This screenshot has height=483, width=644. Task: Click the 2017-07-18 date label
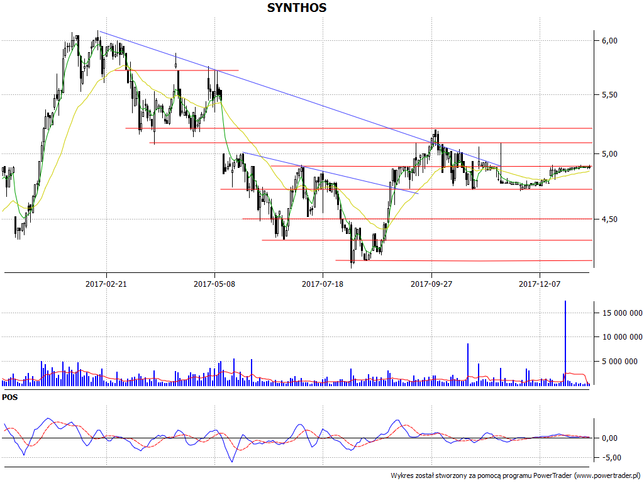tap(323, 284)
